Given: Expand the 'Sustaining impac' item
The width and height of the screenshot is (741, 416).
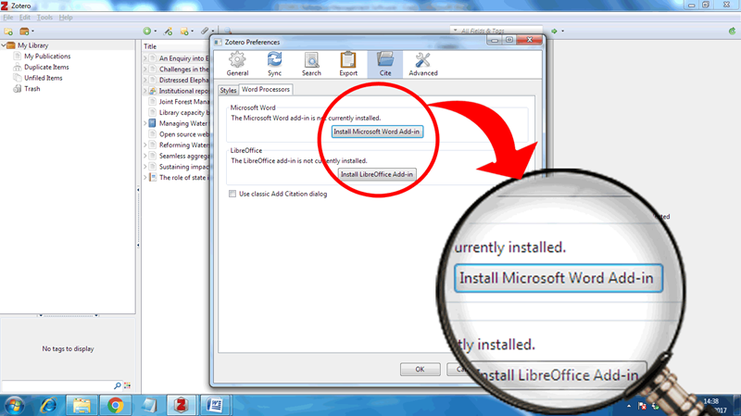Looking at the screenshot, I should click(x=145, y=167).
